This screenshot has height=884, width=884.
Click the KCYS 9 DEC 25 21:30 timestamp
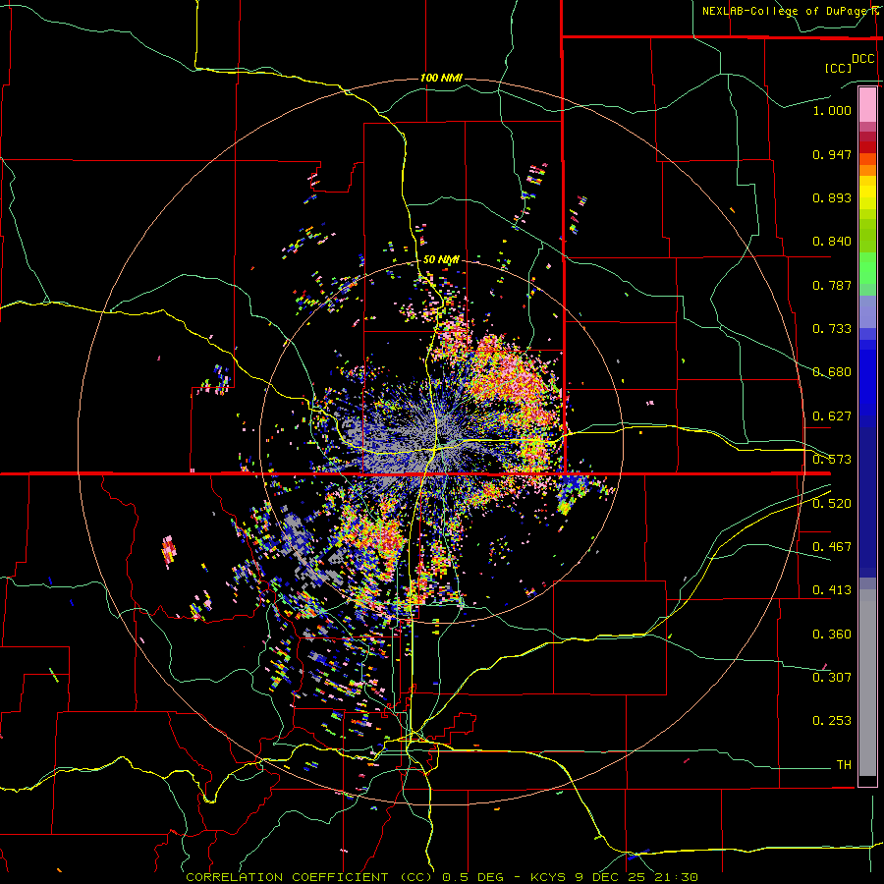click(x=614, y=877)
